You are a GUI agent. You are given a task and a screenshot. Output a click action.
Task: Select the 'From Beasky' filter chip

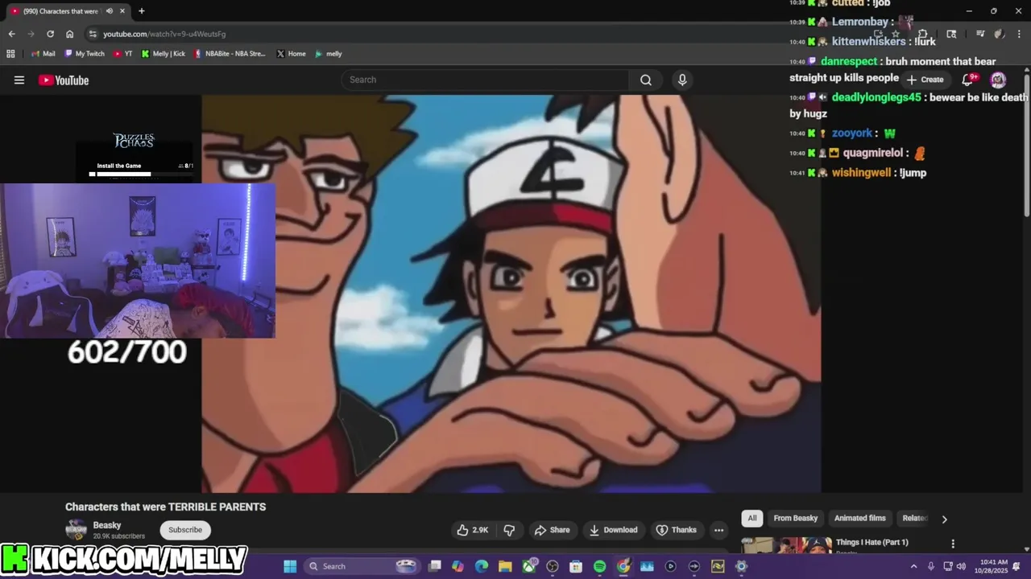pos(795,518)
